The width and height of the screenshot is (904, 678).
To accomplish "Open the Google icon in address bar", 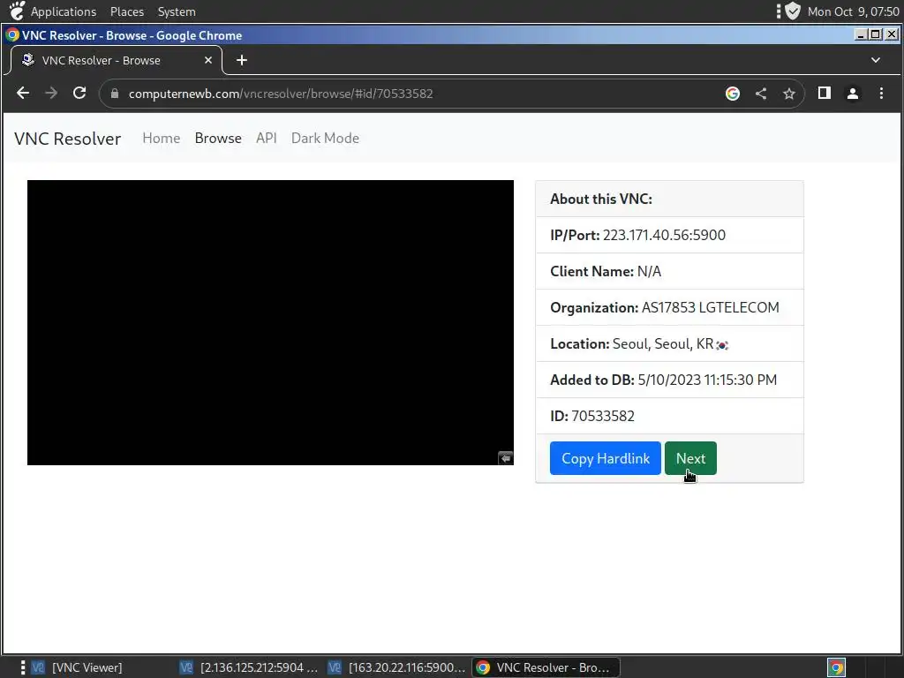I will point(732,94).
